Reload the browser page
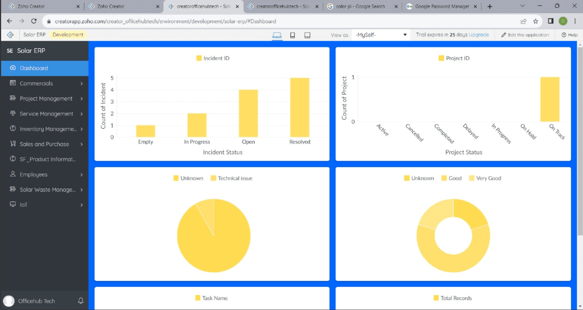The image size is (583, 310). pos(34,21)
